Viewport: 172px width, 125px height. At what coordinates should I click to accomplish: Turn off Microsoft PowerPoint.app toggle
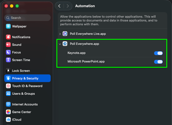click(x=158, y=62)
